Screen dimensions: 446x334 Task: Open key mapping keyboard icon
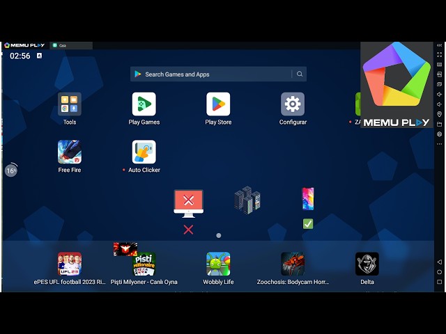point(440,65)
